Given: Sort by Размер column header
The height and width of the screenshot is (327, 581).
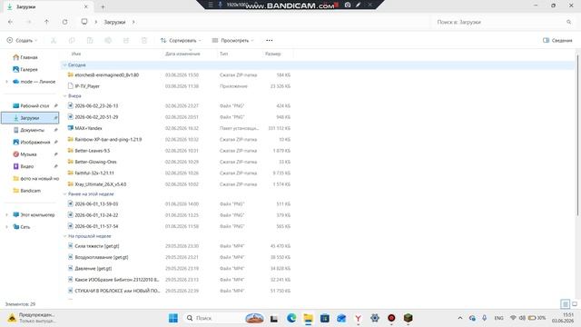Looking at the screenshot, I should coord(273,54).
